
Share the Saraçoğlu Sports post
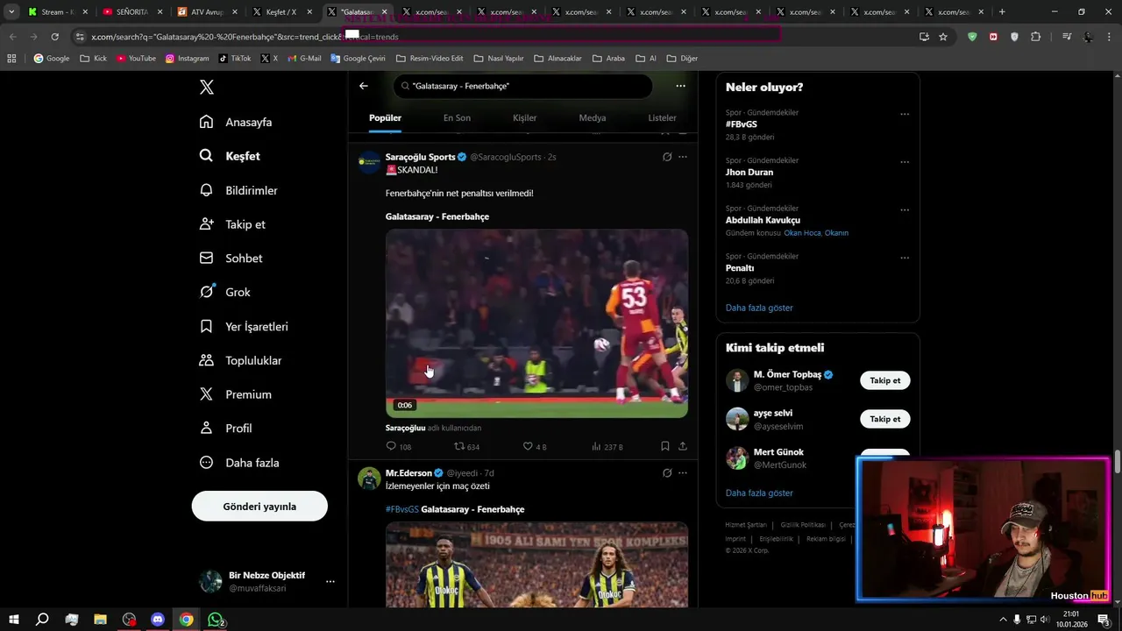tap(683, 446)
